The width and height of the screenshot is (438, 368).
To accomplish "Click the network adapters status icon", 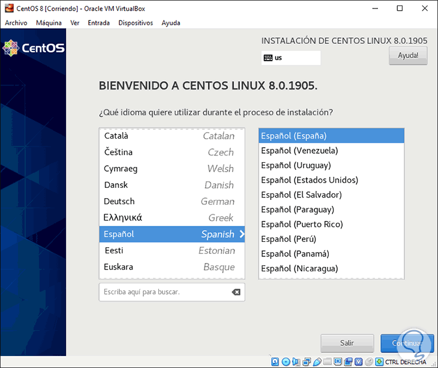I will pyautogui.click(x=307, y=362).
